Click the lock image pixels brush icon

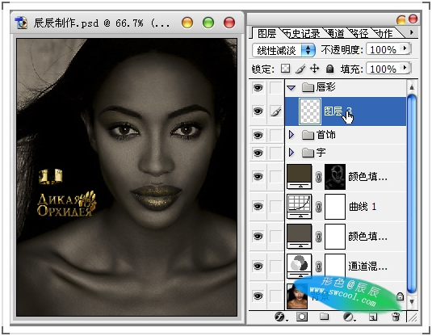(300, 69)
